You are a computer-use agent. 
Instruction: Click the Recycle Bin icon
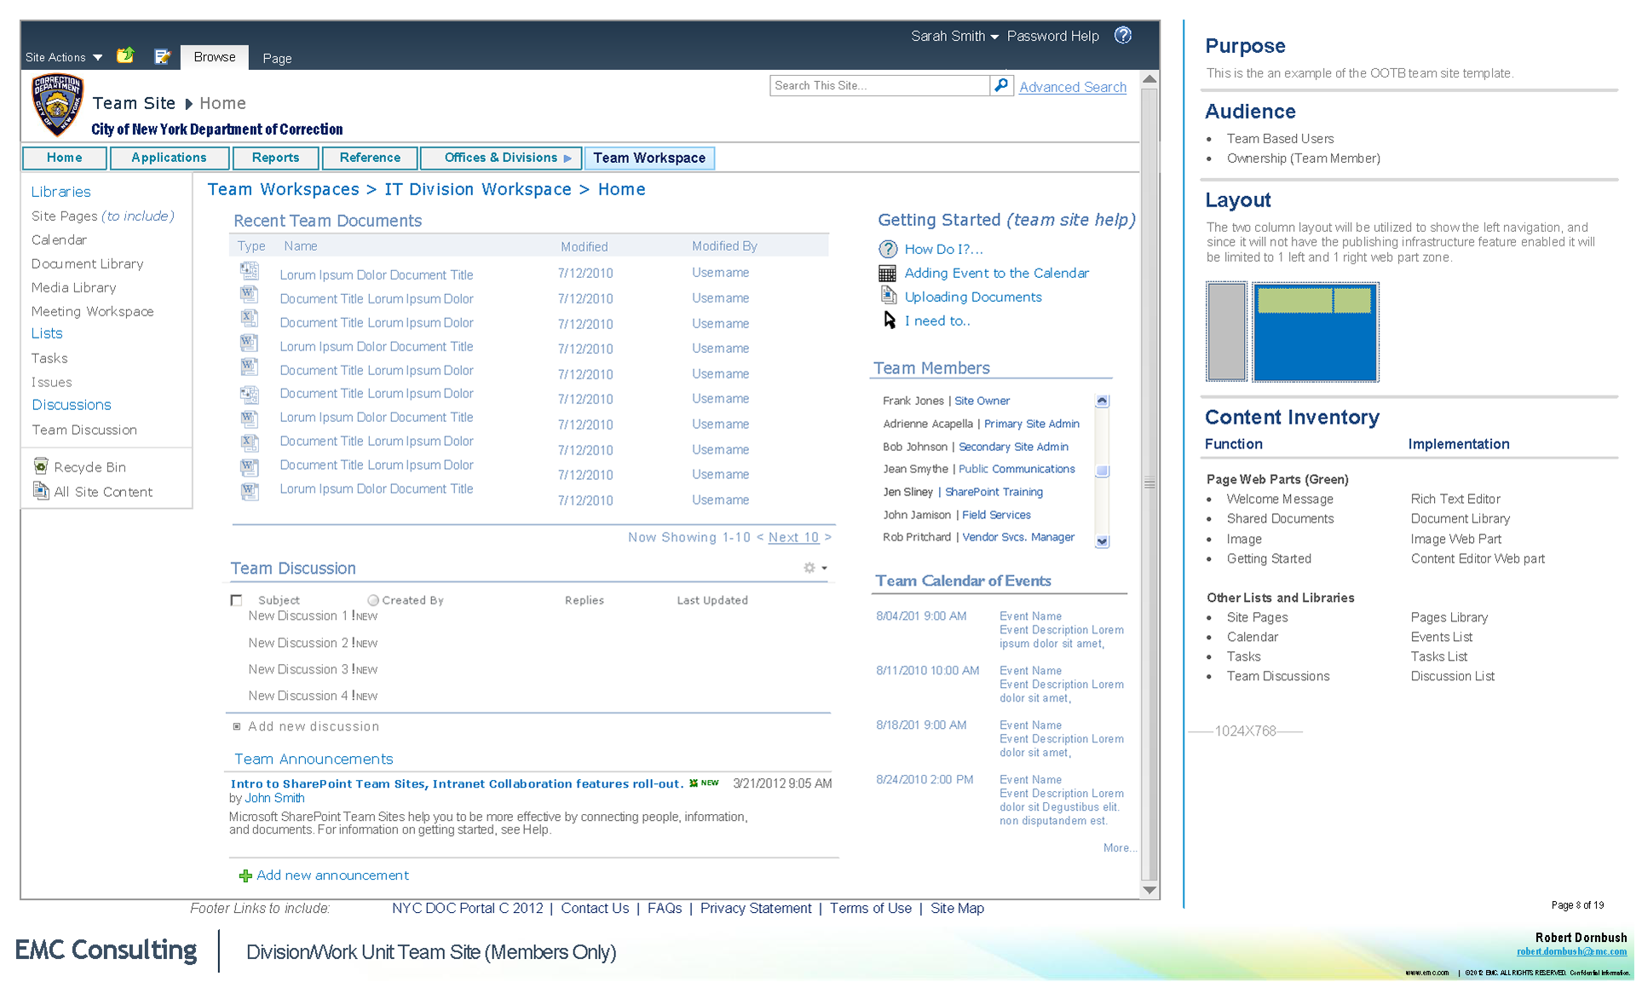click(x=41, y=466)
